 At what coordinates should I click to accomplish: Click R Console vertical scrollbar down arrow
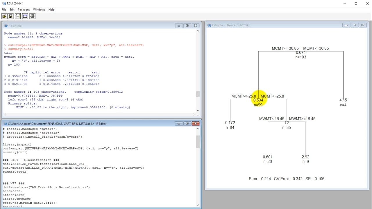pos(198,110)
